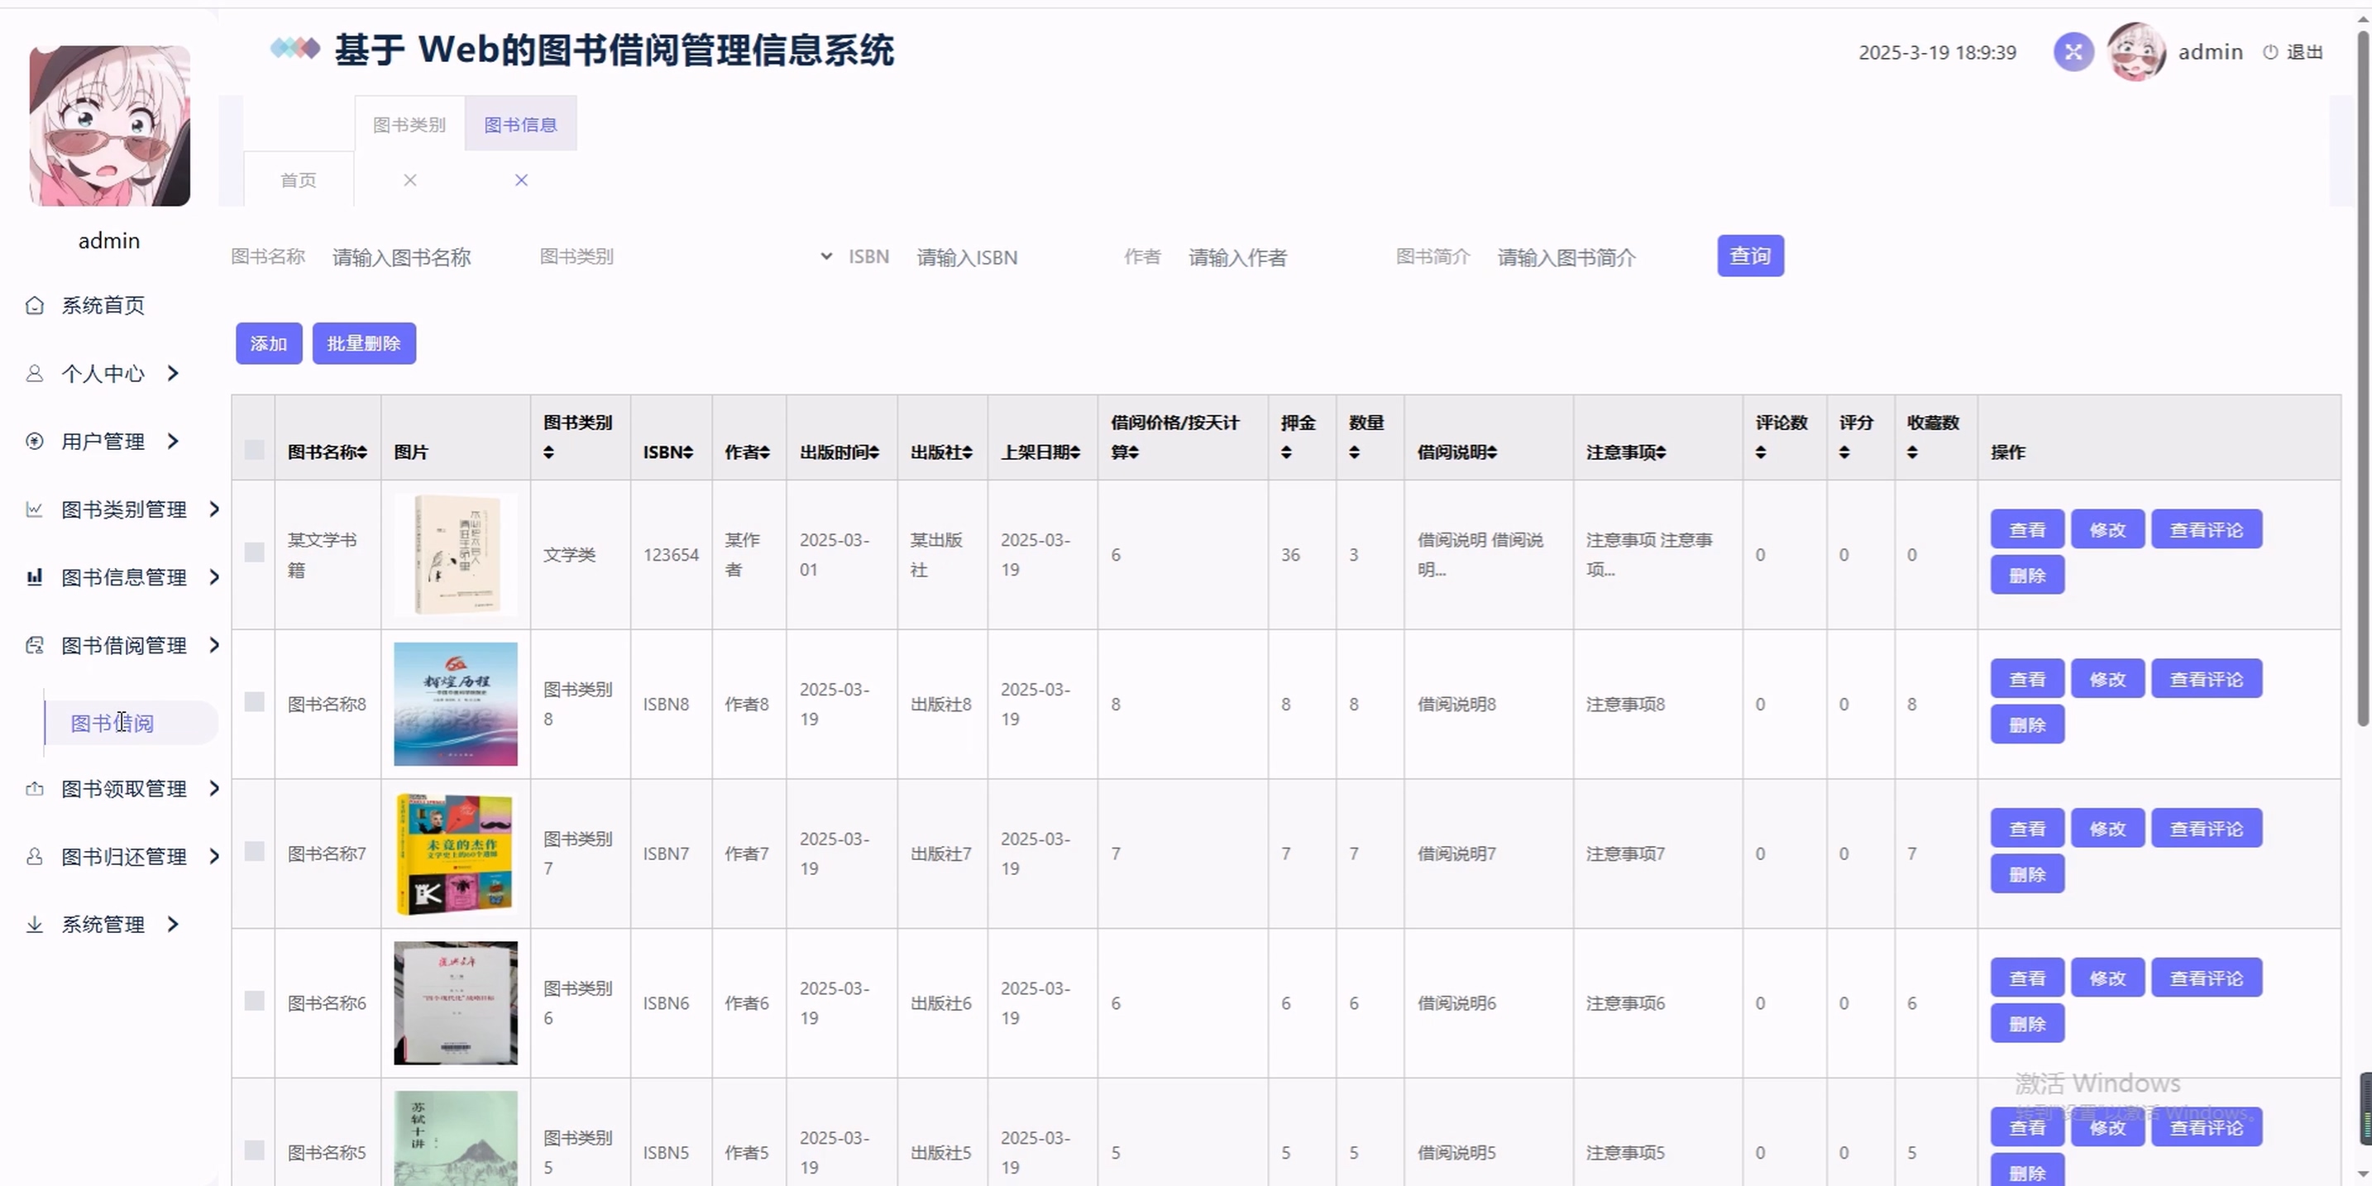Viewport: 2372px width, 1186px height.
Task: Check the select-all header checkbox
Action: tap(254, 450)
